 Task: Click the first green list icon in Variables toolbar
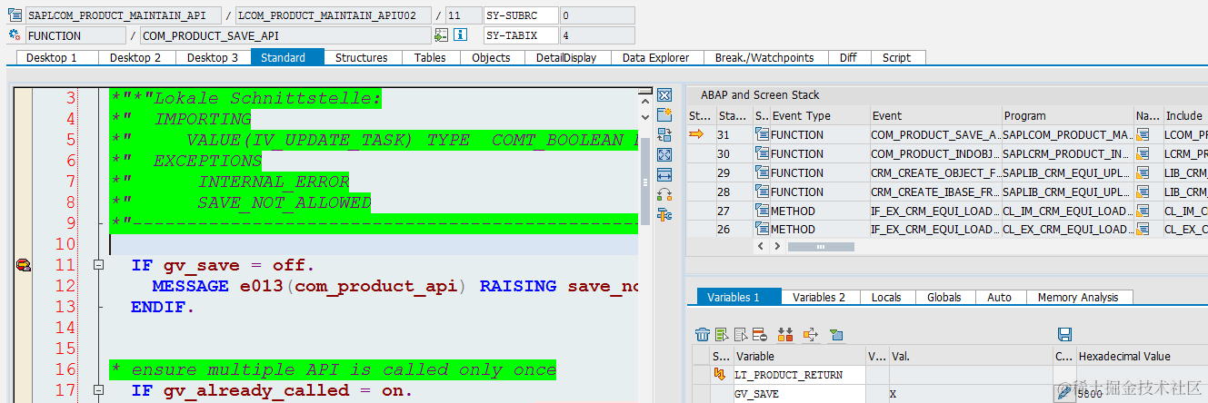[x=722, y=334]
